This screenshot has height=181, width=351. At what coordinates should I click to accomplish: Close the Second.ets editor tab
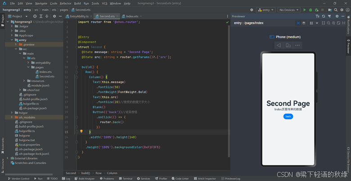click(x=117, y=16)
